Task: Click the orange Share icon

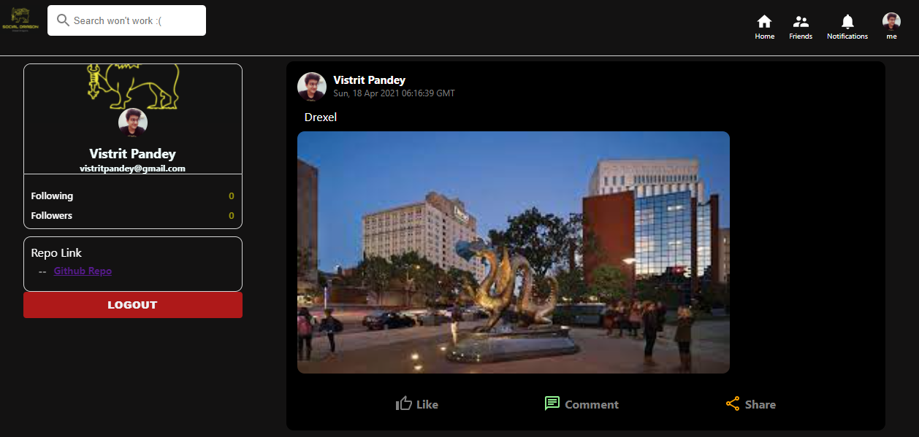Action: tap(733, 403)
